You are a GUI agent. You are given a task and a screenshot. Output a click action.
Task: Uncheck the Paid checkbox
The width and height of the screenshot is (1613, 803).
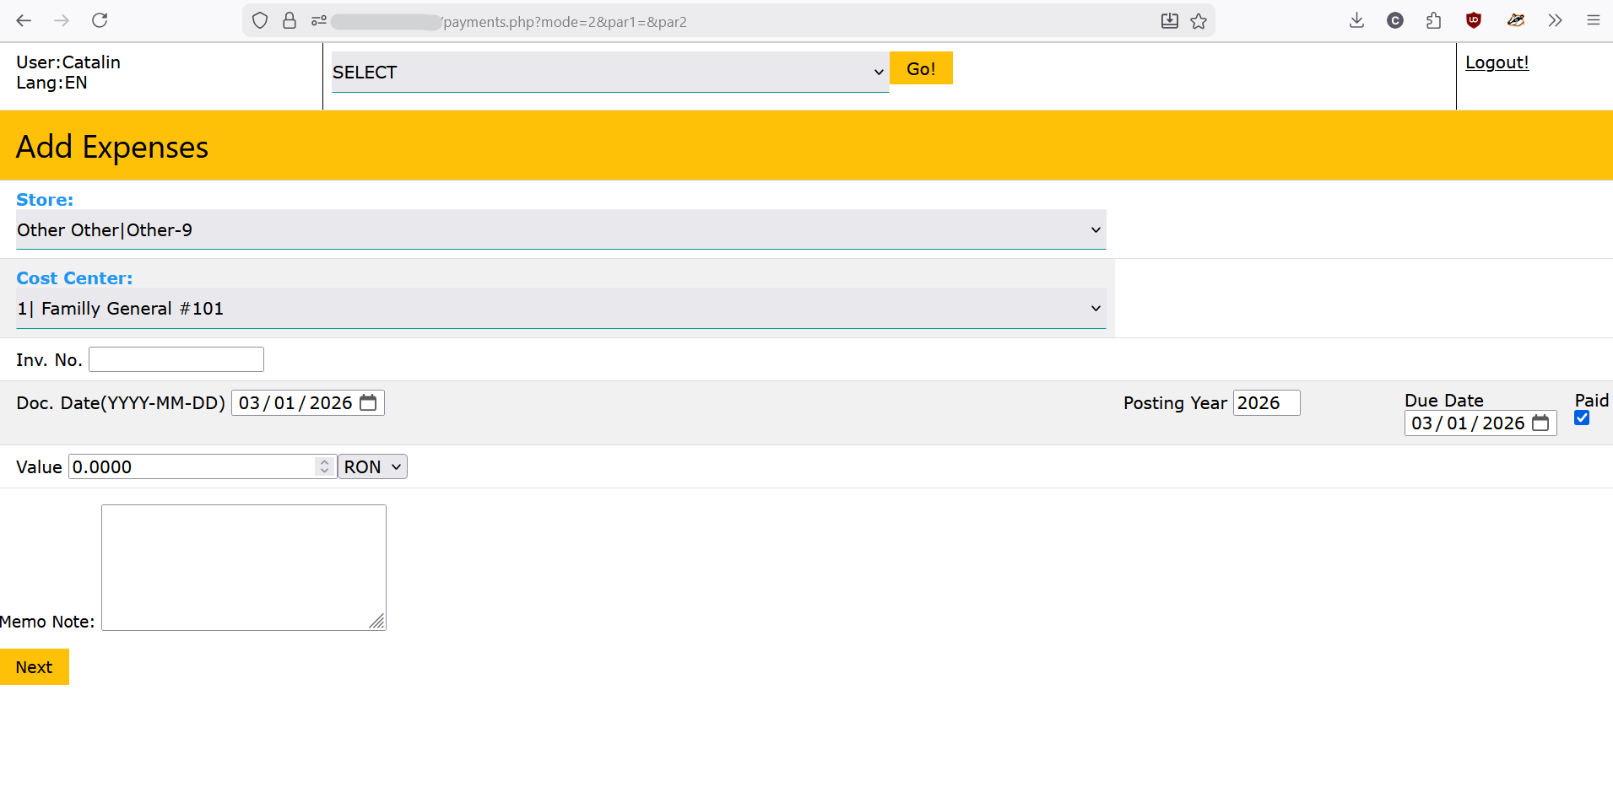[1582, 418]
